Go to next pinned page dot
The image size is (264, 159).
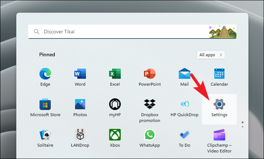pyautogui.click(x=243, y=127)
